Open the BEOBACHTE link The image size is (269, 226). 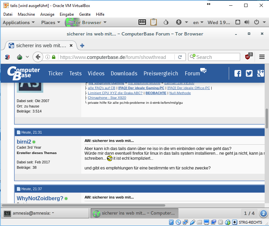pyautogui.click(x=156, y=93)
